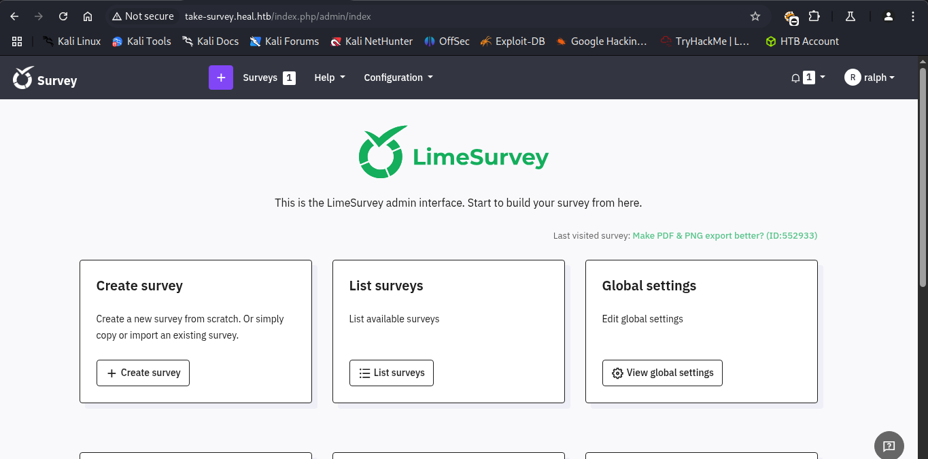Open the last visited survey link
Viewport: 928px width, 459px height.
(x=724, y=236)
